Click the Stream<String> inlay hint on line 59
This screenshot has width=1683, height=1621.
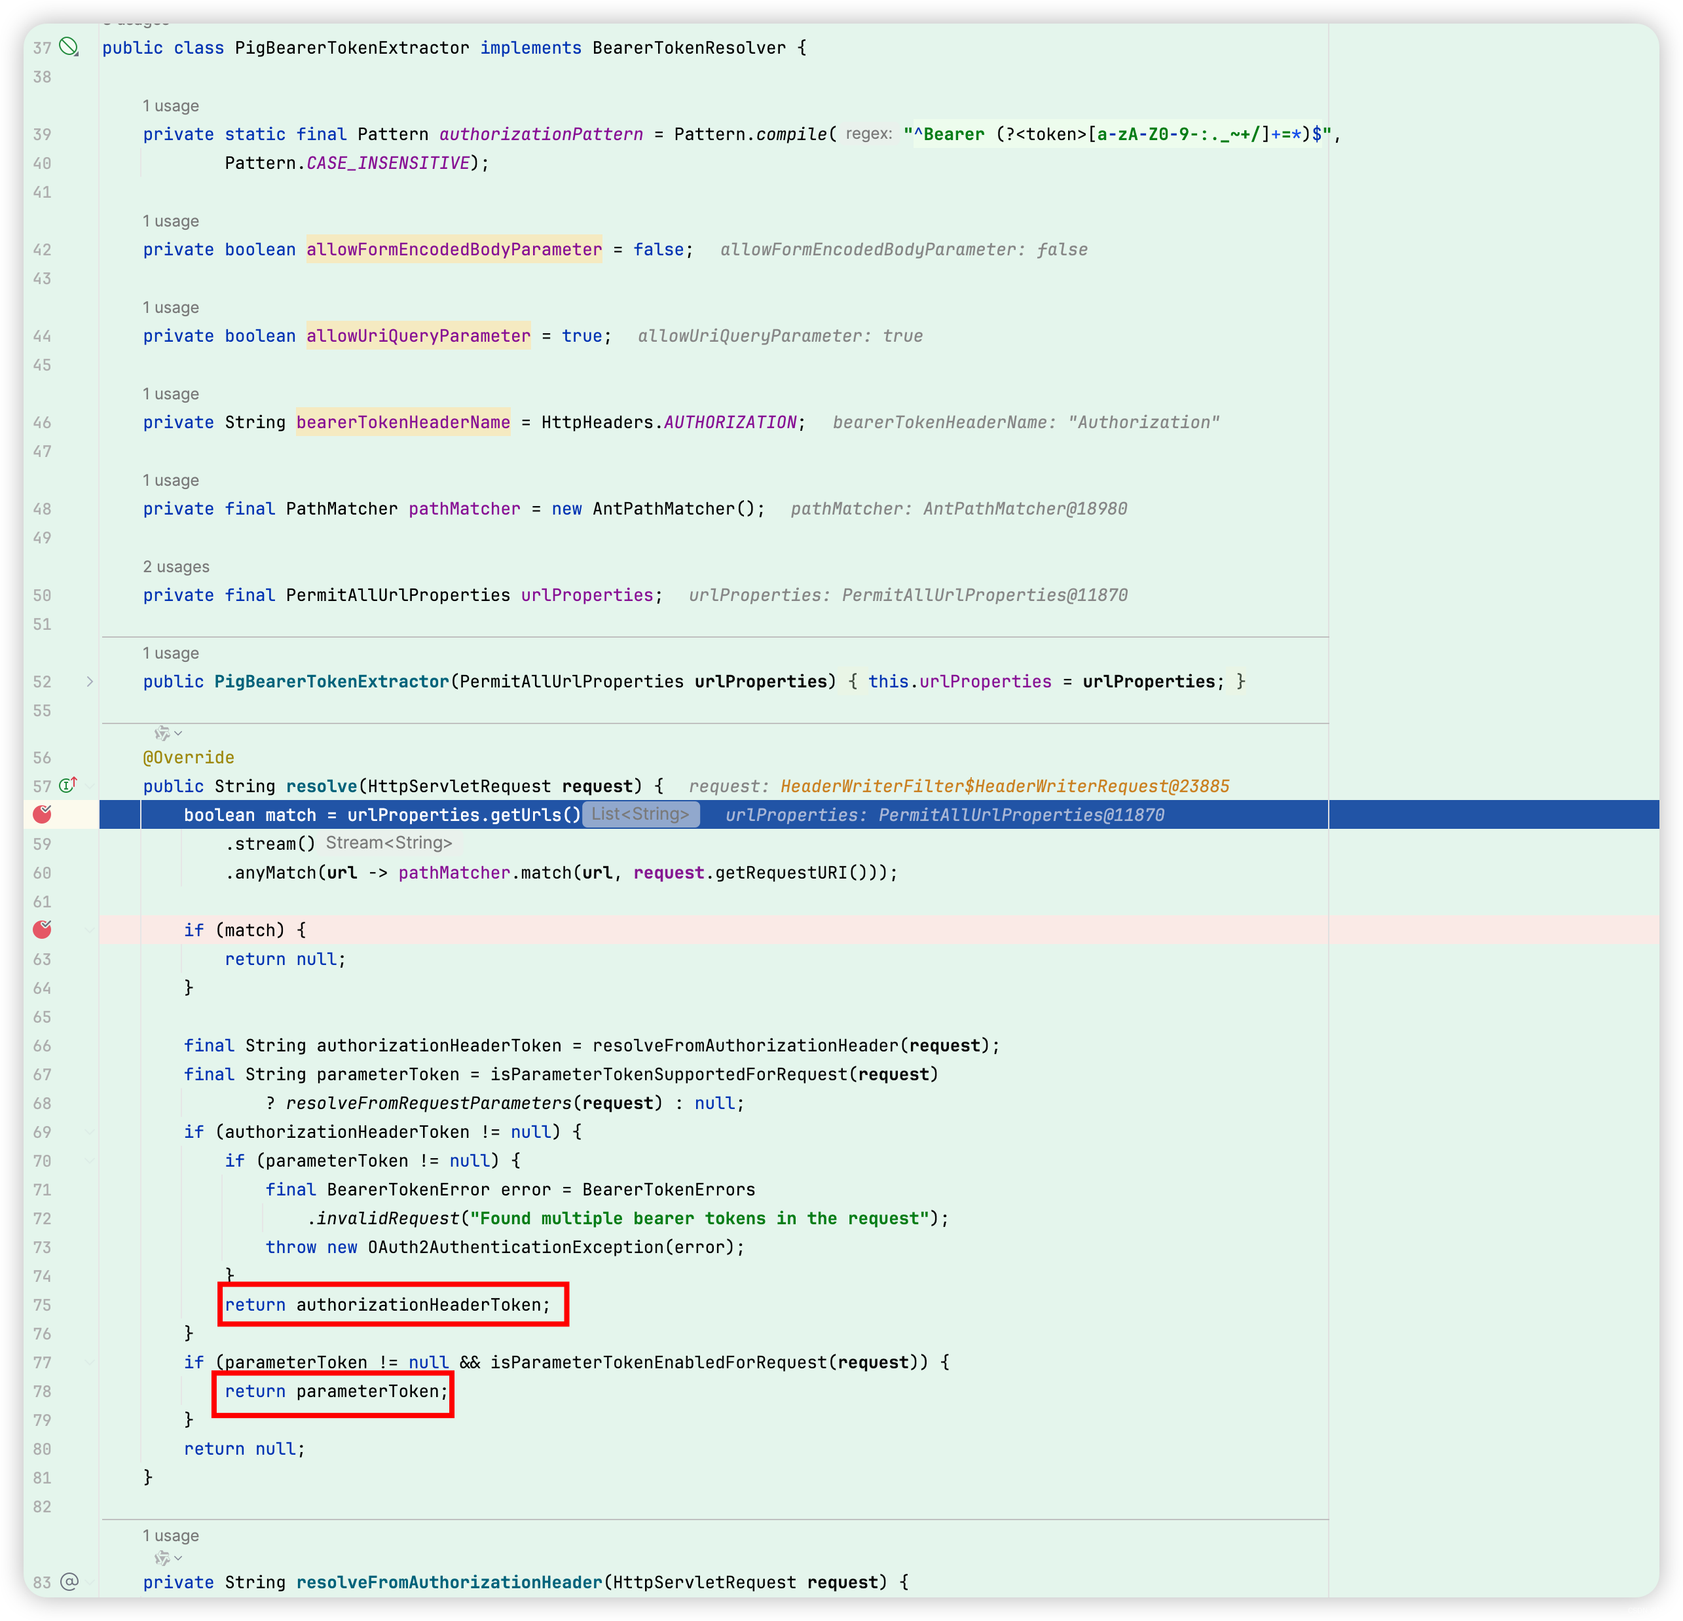[390, 843]
